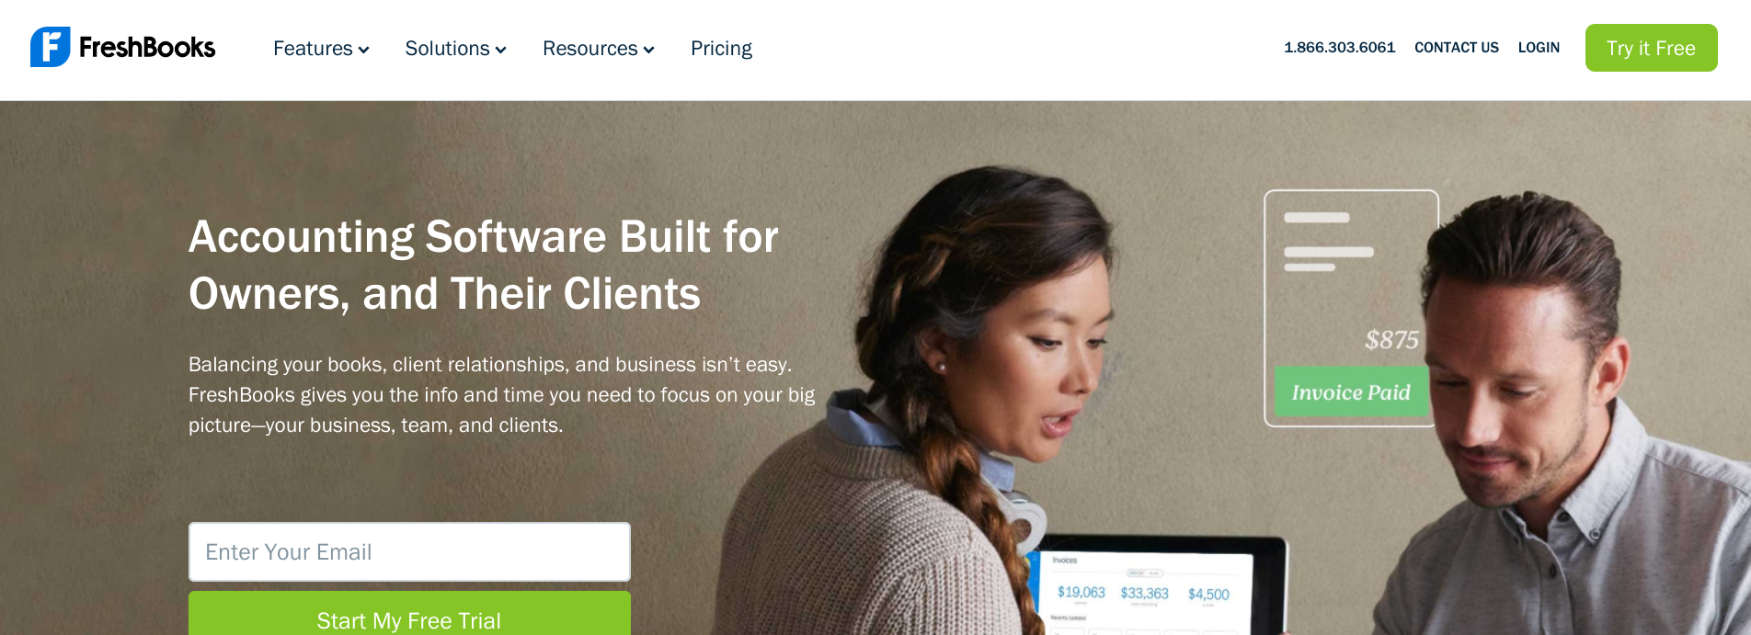Image resolution: width=1751 pixels, height=635 pixels.
Task: Click the Login link
Action: click(1539, 48)
